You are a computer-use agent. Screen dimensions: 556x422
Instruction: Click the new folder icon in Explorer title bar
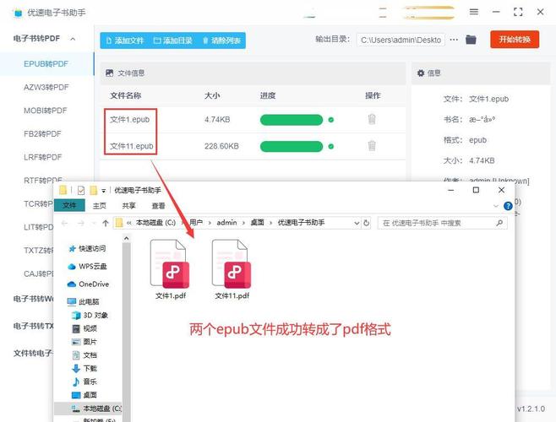point(94,191)
